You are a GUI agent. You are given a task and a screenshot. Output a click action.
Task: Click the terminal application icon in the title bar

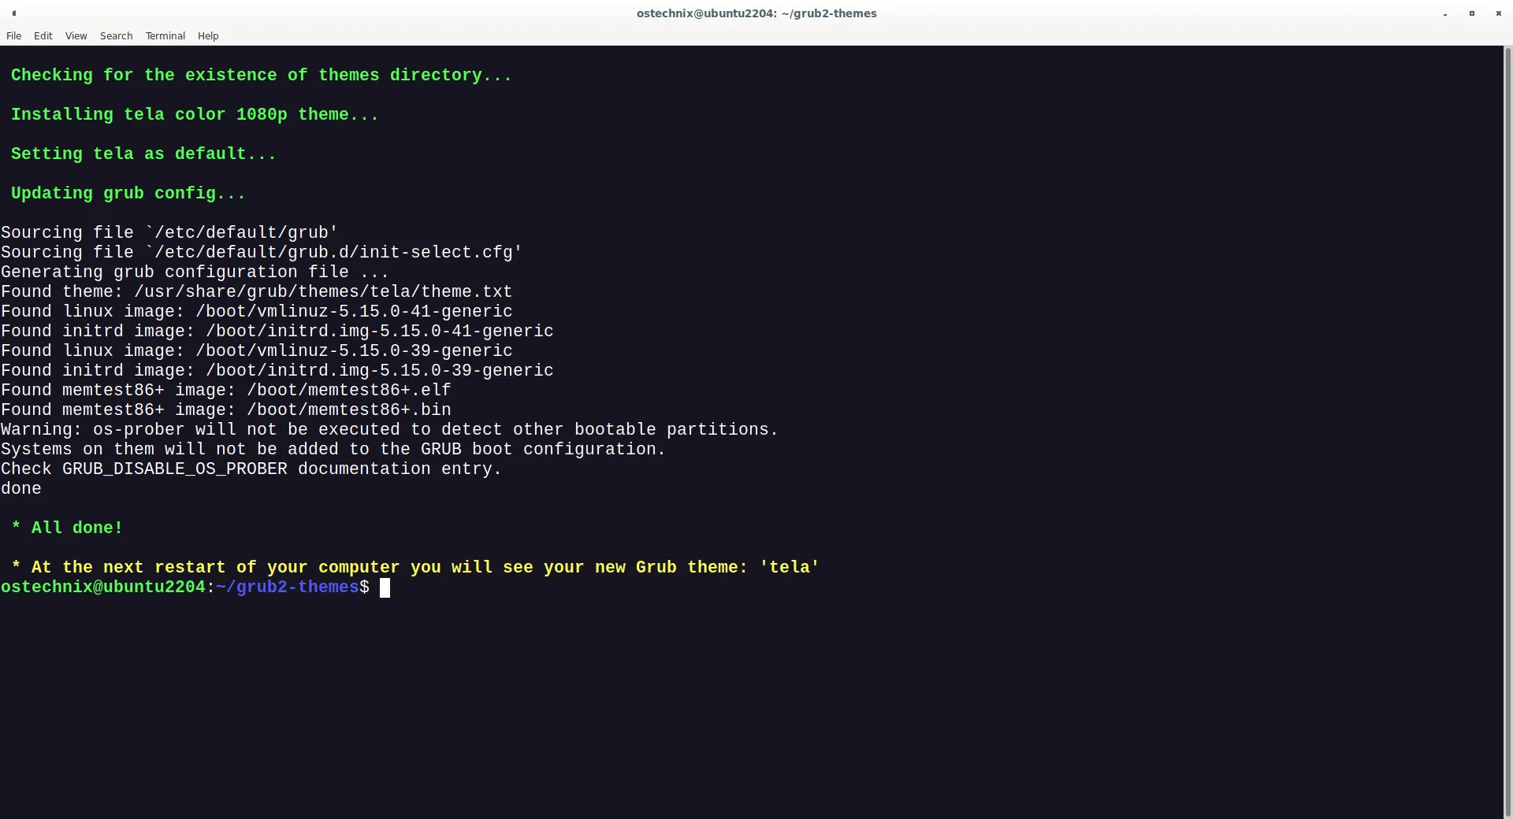(14, 13)
